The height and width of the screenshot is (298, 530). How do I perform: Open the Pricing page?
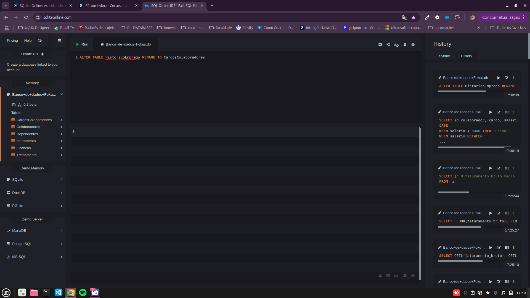click(x=12, y=41)
